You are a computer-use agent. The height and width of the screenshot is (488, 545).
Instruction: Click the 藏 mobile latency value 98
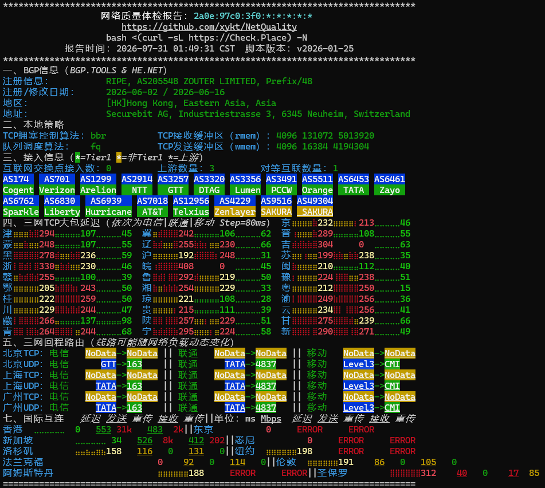127,321
